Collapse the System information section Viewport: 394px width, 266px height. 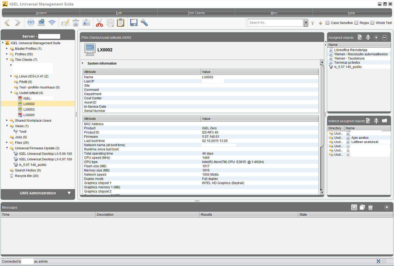tap(83, 63)
